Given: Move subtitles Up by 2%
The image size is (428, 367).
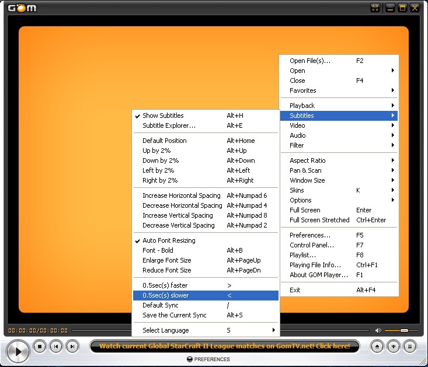Looking at the screenshot, I should point(206,151).
